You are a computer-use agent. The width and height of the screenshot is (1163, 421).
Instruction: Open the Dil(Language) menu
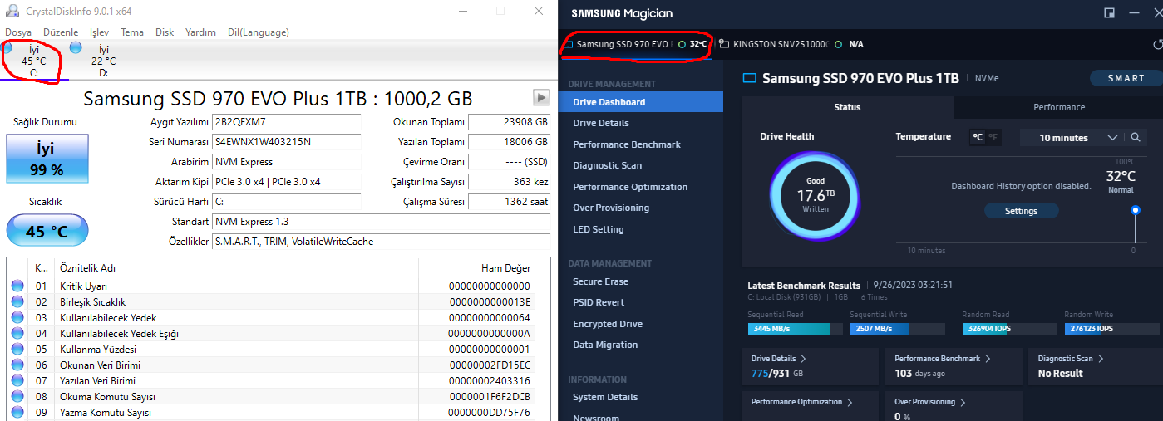(x=259, y=32)
